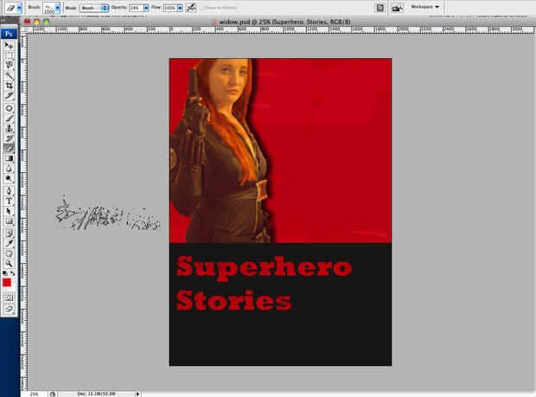The image size is (536, 397).
Task: Toggle Quick Mask mode
Action: 9,298
